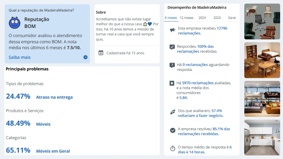Click the Reputação BOM title

pyautogui.click(x=37, y=23)
